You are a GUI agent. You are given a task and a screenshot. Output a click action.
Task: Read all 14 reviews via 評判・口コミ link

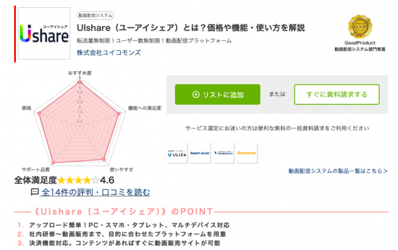pos(96,192)
